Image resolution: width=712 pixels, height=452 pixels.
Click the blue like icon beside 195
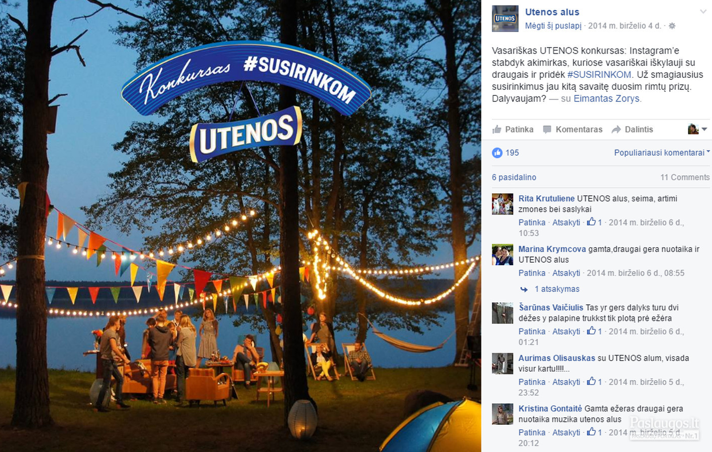(497, 153)
